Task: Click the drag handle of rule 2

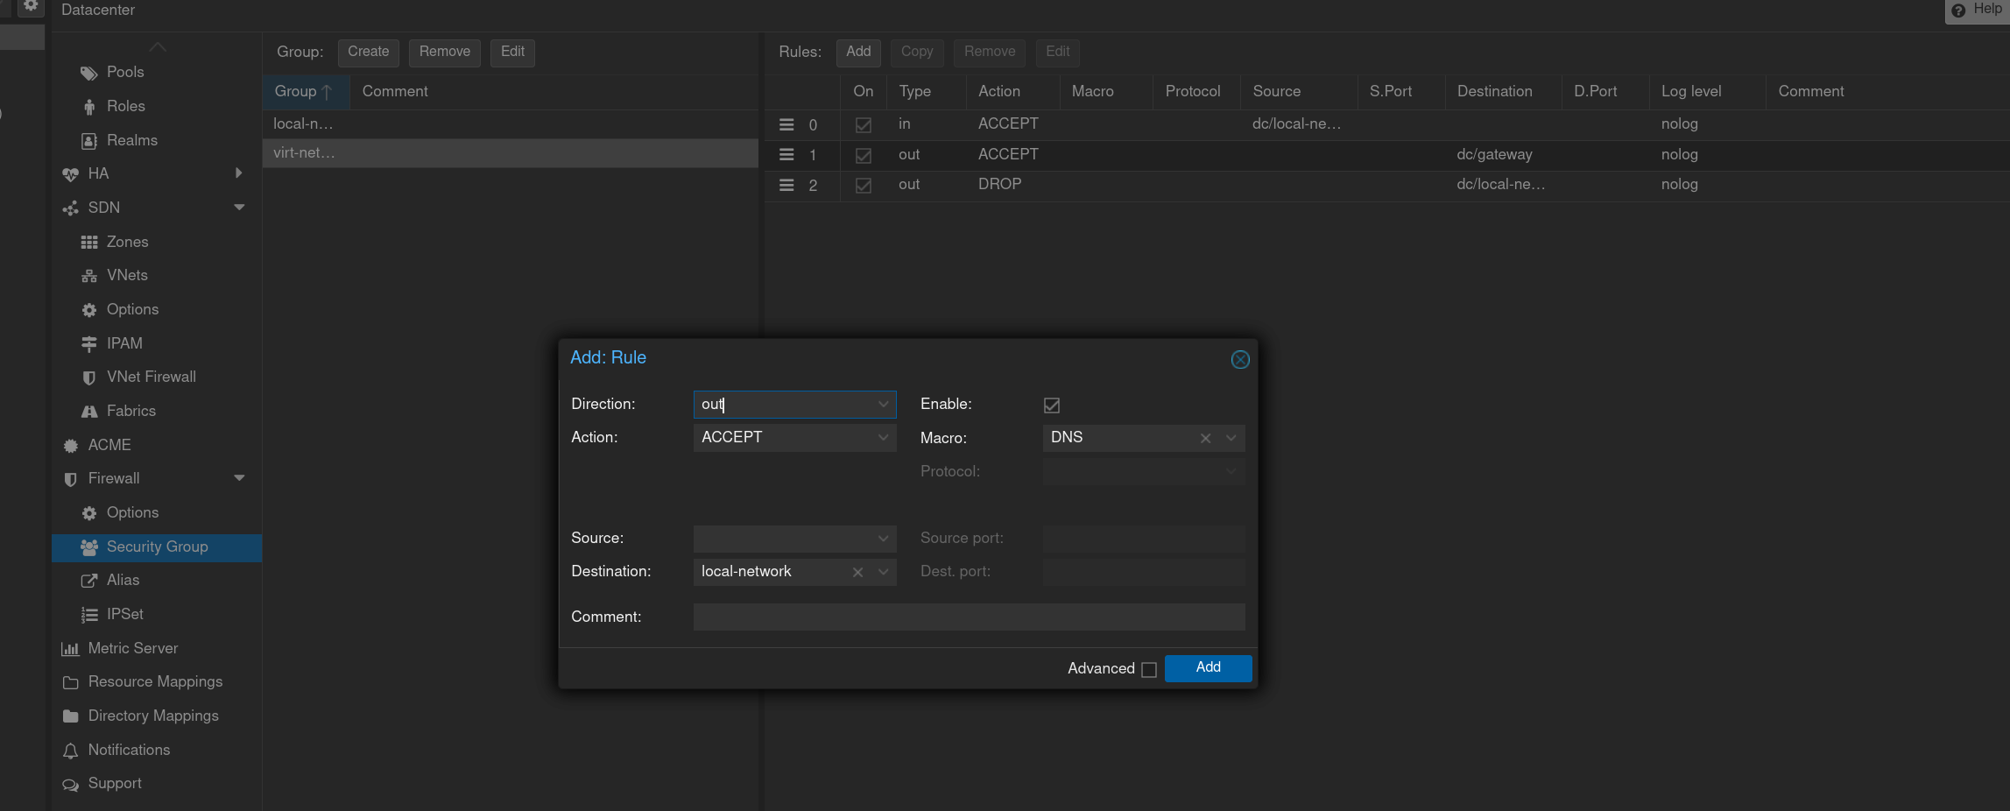Action: (786, 186)
